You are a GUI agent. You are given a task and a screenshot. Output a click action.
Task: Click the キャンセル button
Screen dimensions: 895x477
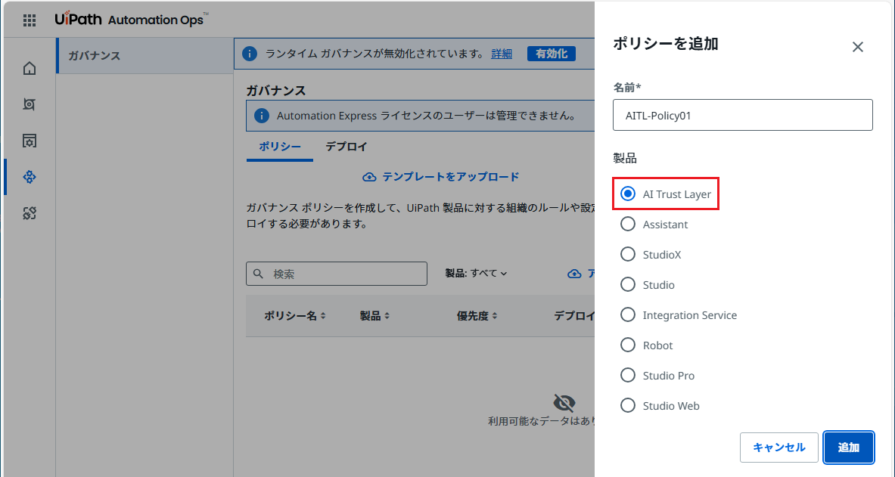click(779, 448)
